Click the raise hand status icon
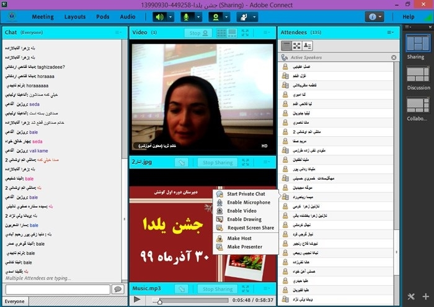Screen dimensions: 434x307 coord(244,17)
